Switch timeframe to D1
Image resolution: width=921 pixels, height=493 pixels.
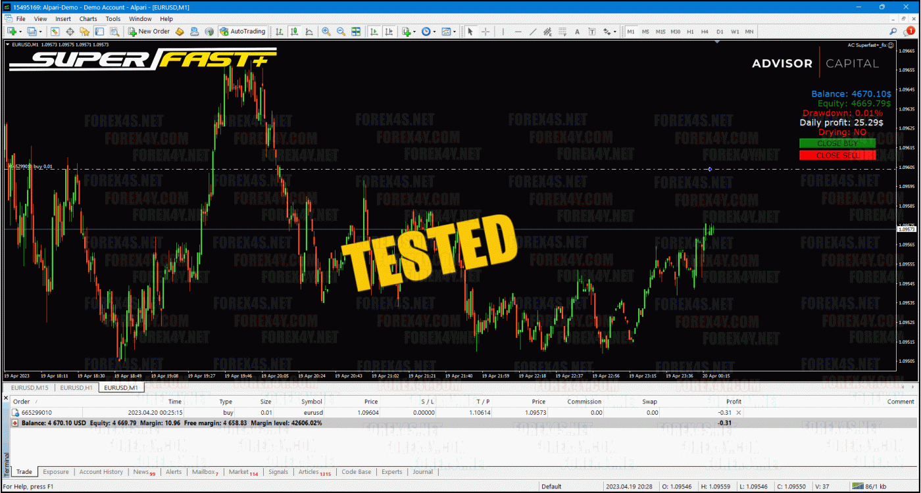(720, 31)
